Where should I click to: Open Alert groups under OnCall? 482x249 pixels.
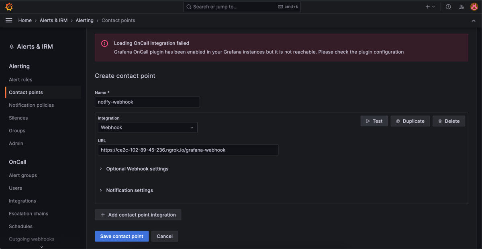(23, 176)
